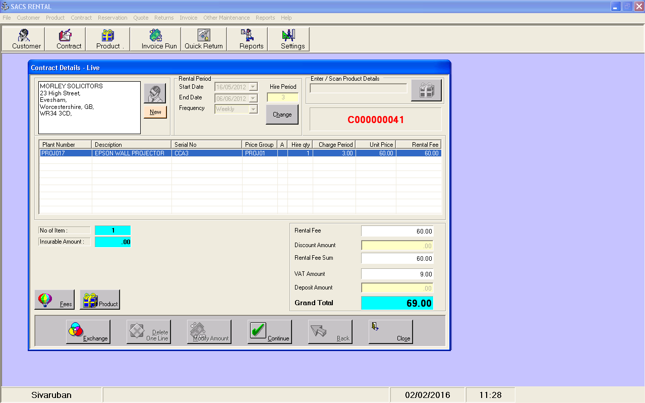Click the Insurable Amount value
645x403 pixels.
[x=112, y=242]
